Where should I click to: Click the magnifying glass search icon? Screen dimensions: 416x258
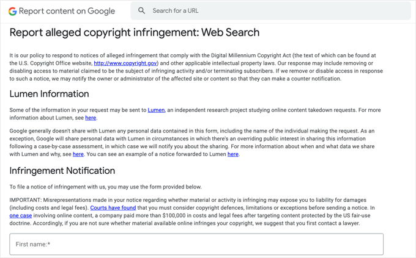142,11
